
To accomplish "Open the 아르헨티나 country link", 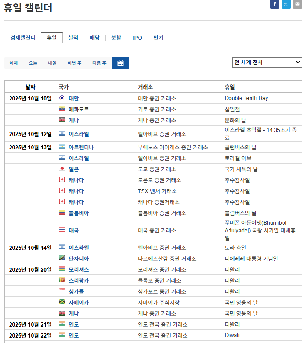I will pos(81,147).
